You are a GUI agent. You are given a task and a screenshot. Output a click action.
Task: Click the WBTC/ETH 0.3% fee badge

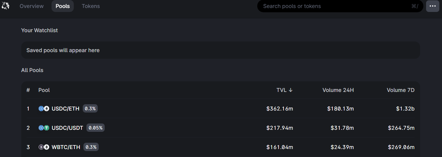click(x=91, y=147)
